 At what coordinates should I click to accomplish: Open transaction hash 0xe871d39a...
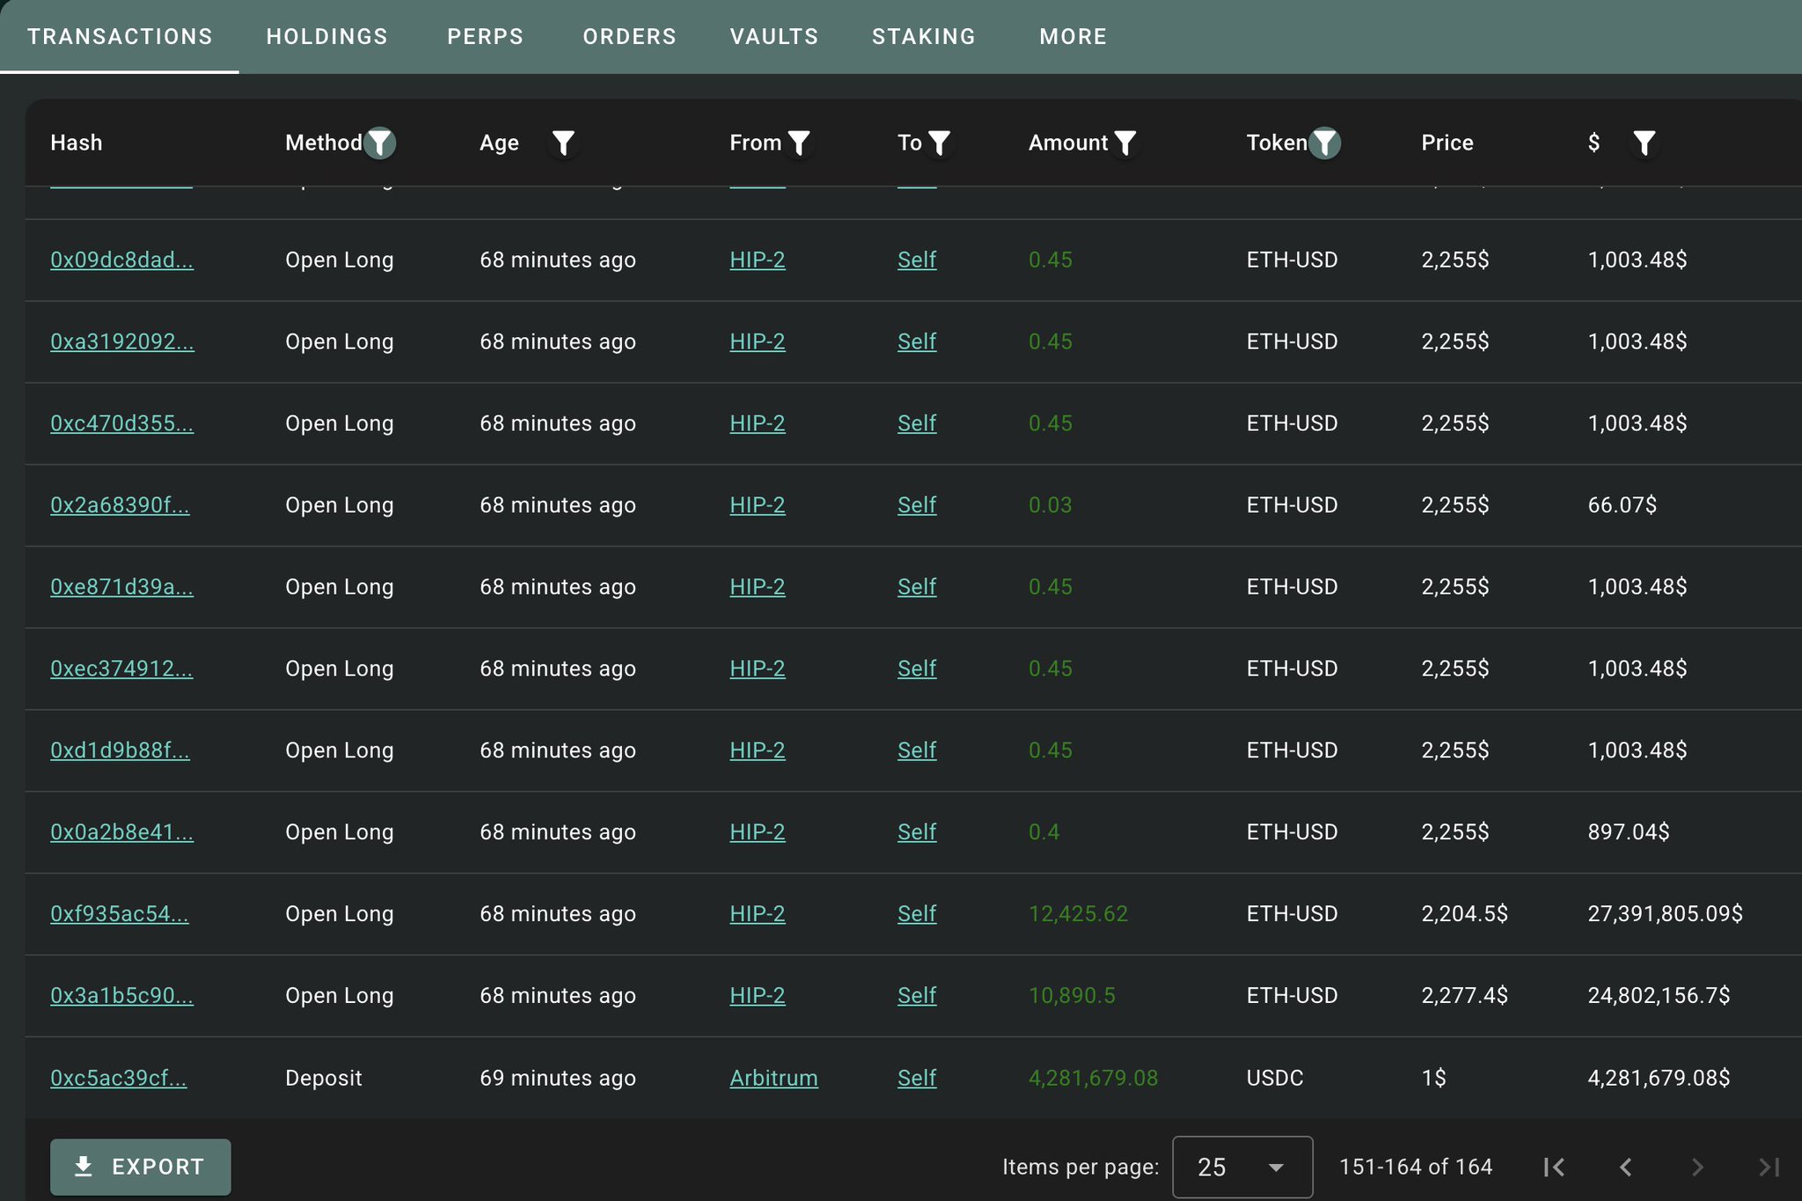(122, 587)
